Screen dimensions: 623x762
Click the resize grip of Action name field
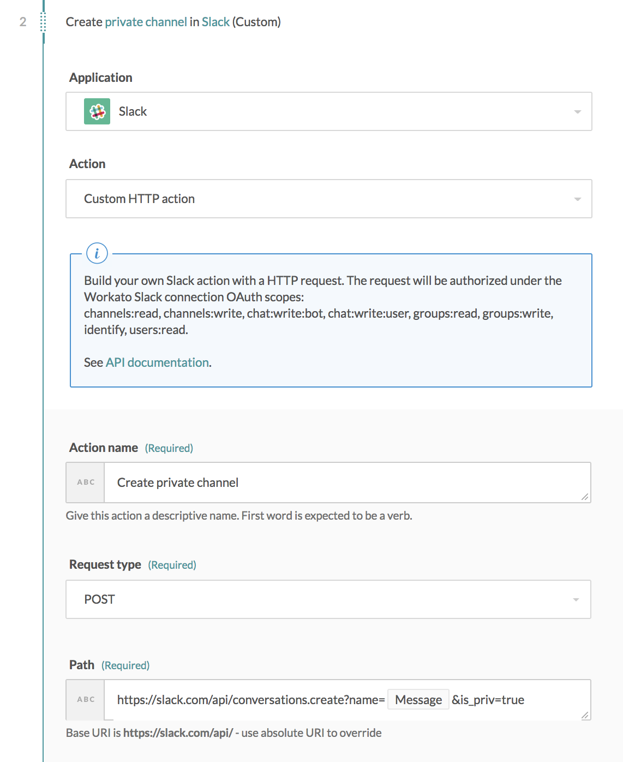click(584, 496)
